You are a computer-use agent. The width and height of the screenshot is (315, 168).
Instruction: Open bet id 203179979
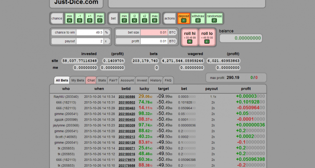pos(127,160)
